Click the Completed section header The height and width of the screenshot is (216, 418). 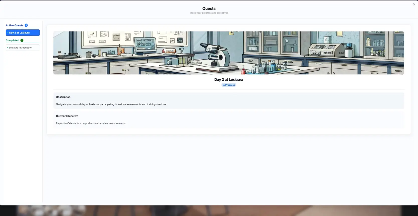point(12,40)
